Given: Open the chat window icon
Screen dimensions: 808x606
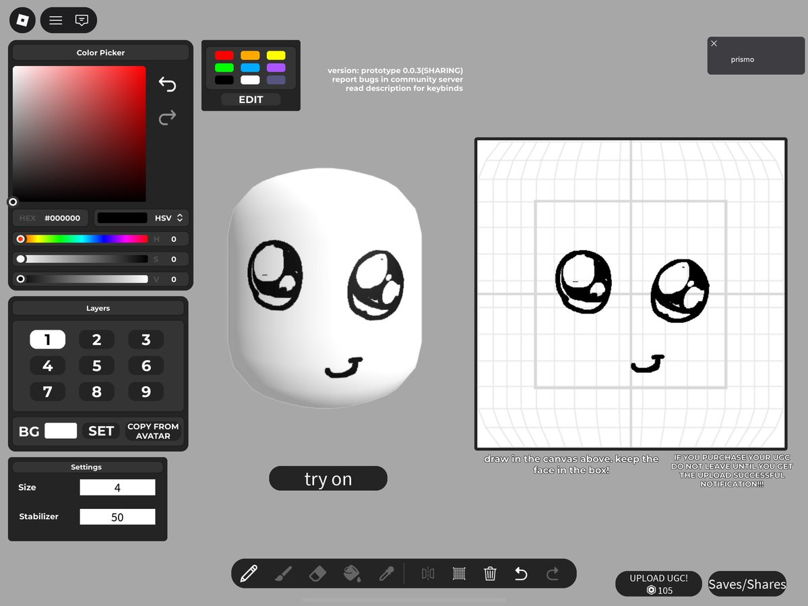Looking at the screenshot, I should pos(82,20).
